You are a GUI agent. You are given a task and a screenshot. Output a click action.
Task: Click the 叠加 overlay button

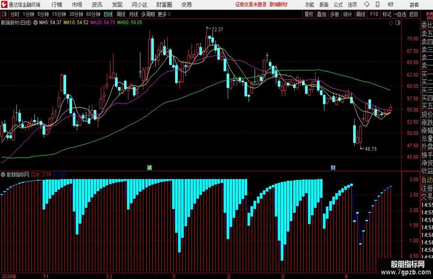(322, 14)
